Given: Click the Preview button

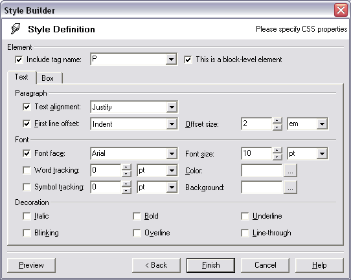Looking at the screenshot, I should tap(31, 265).
